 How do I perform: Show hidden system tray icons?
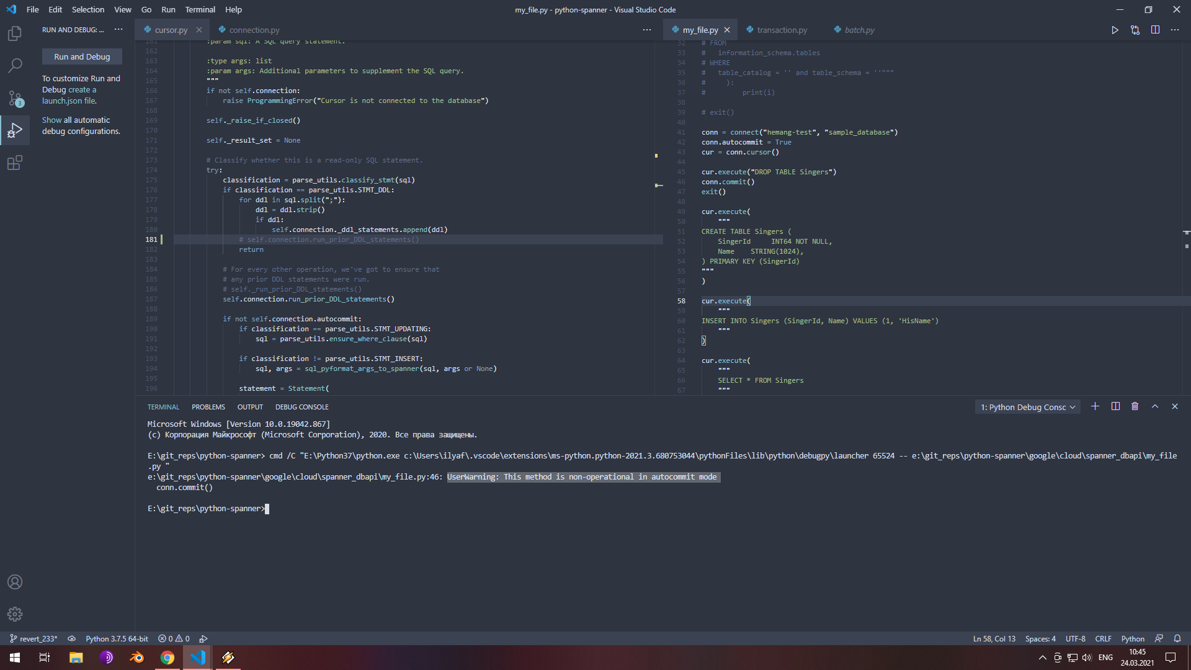(1042, 658)
